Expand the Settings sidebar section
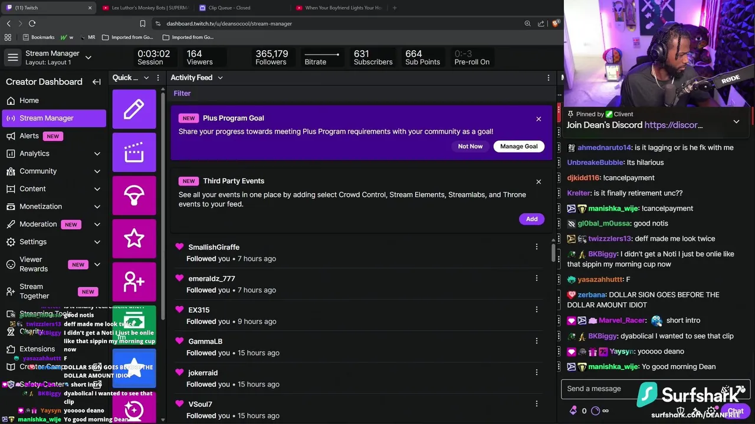The image size is (755, 424). pyautogui.click(x=97, y=242)
